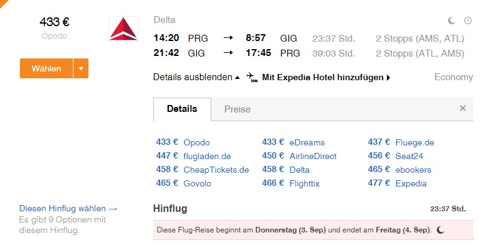Select the 477 € Expedia offer
Viewport: 481px width, 243px height.
pos(398,183)
